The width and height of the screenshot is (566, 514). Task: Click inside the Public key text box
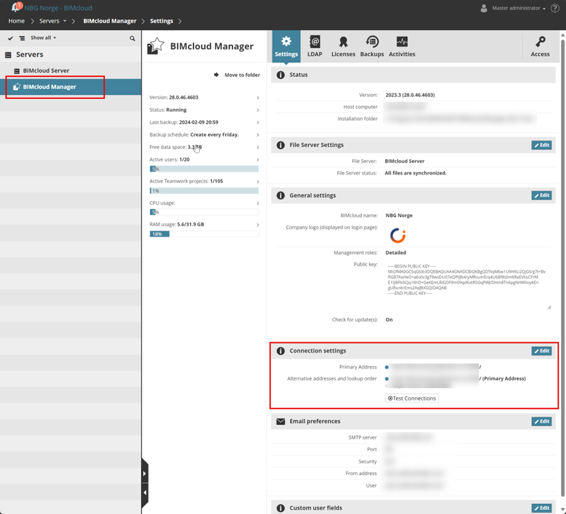click(468, 286)
